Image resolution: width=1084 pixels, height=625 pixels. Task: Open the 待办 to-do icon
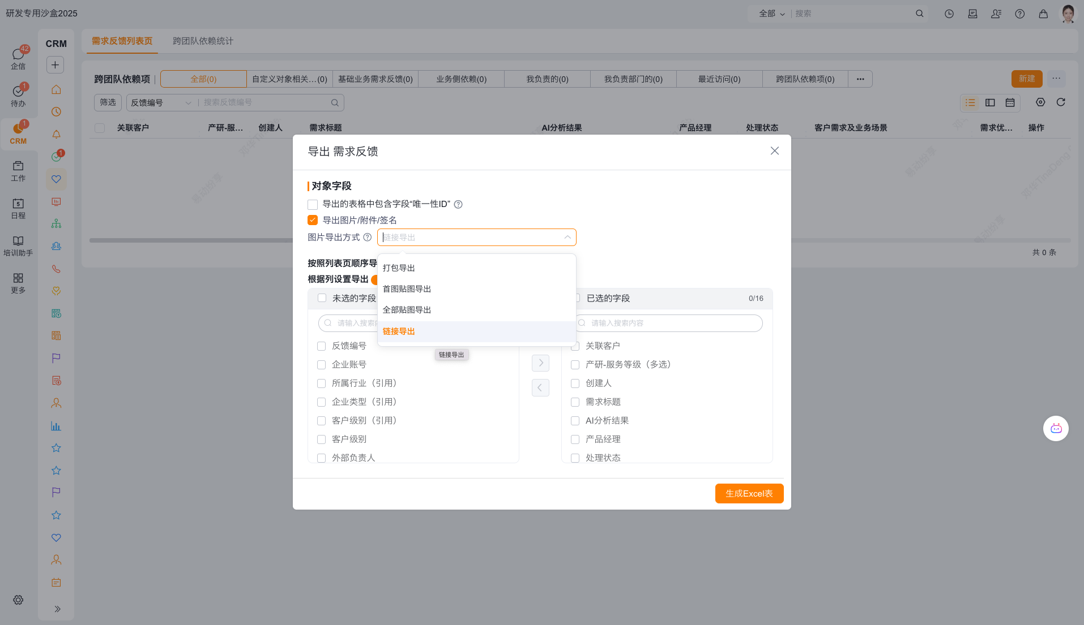point(18,92)
